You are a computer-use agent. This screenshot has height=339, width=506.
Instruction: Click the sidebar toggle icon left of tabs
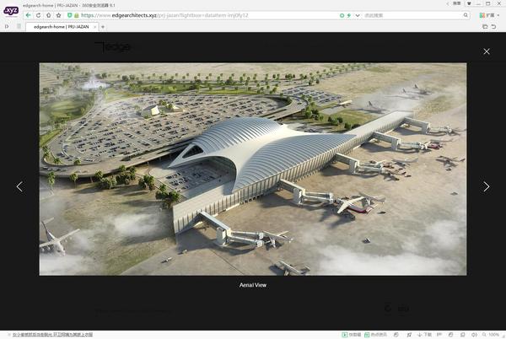[7, 26]
